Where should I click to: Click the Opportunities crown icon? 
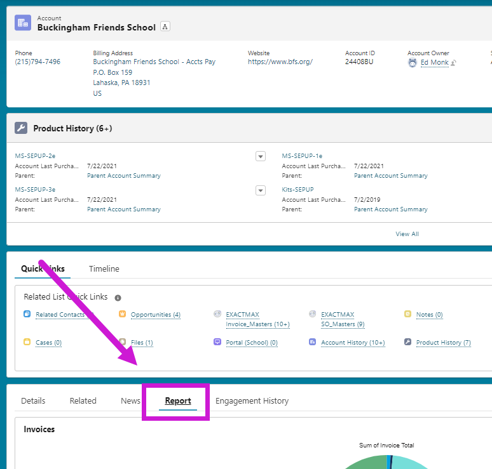(123, 314)
